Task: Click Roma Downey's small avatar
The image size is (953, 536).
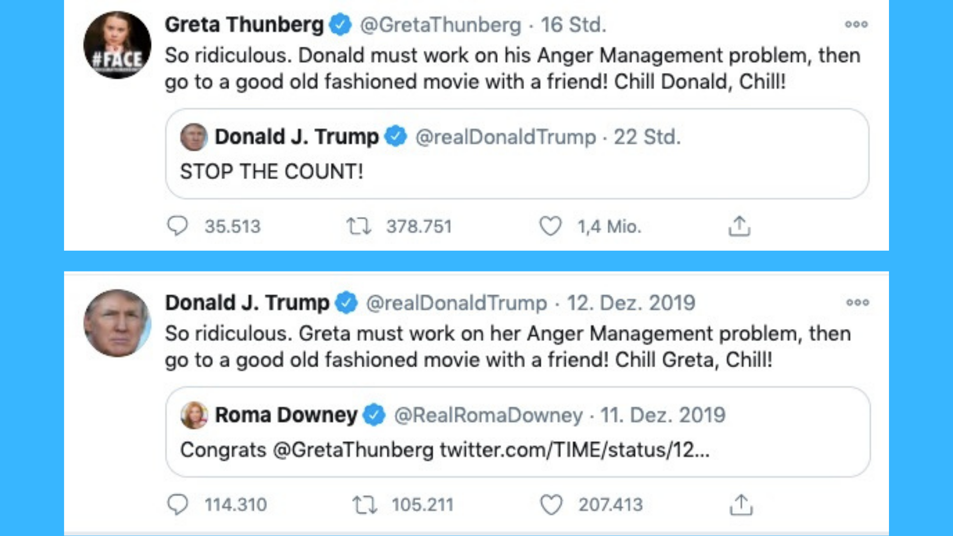Action: (194, 415)
